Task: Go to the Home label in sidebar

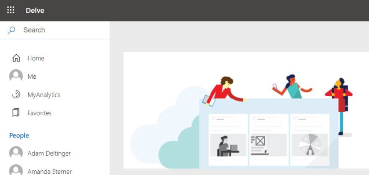Action: pyautogui.click(x=36, y=58)
